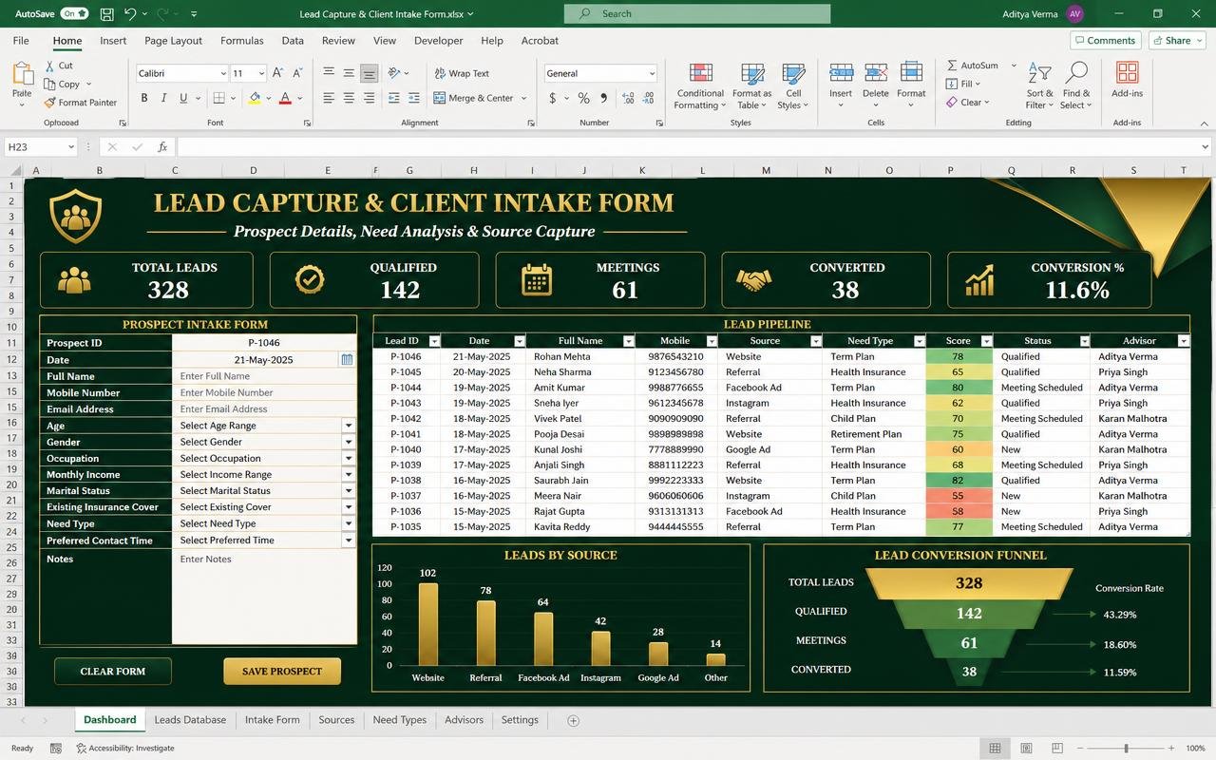Screen dimensions: 1216x760
Task: Activate the Format Painter tool
Action: (x=80, y=103)
